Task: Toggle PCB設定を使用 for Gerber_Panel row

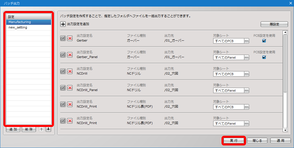Action: [x=264, y=57]
